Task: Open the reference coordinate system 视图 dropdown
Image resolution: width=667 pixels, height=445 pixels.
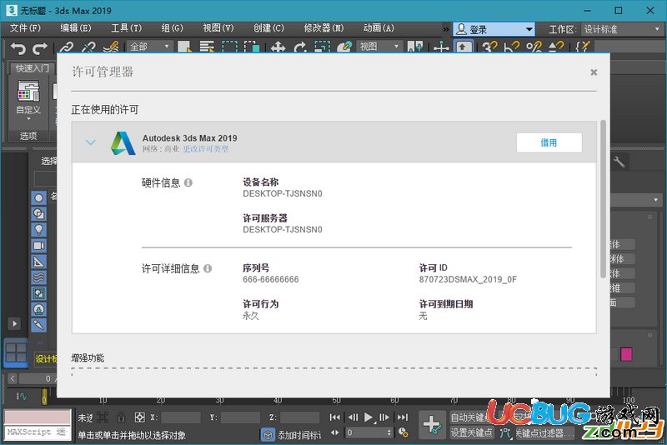Action: (379, 47)
